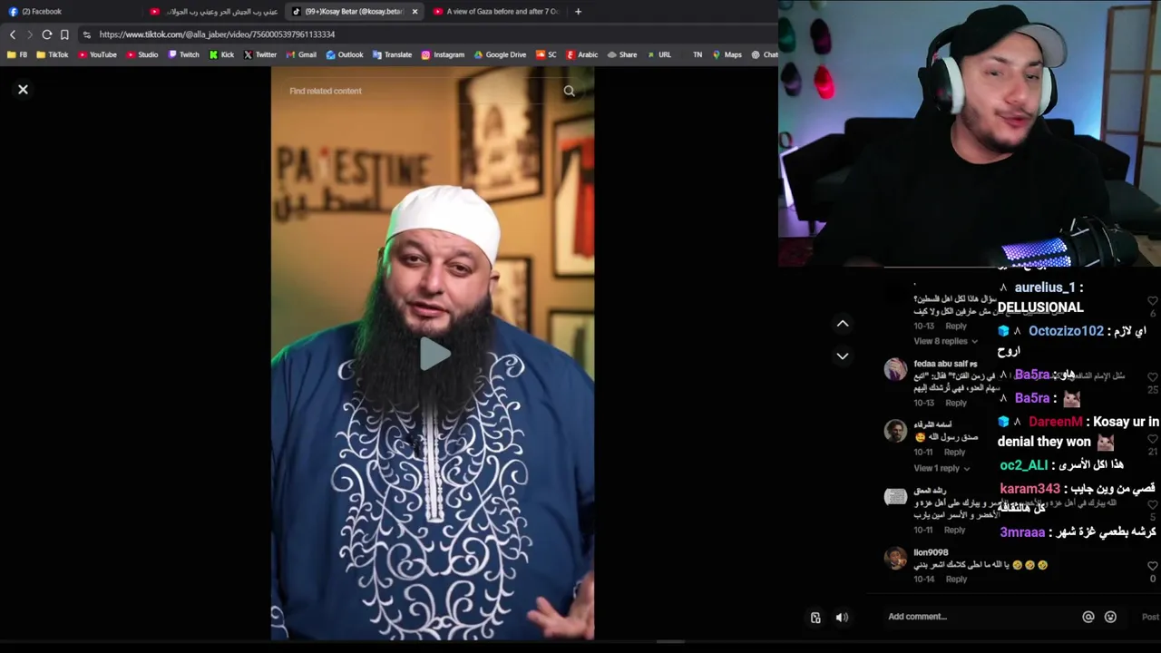This screenshot has height=653, width=1161.
Task: Open the YouTube bookmark
Action: pos(97,54)
